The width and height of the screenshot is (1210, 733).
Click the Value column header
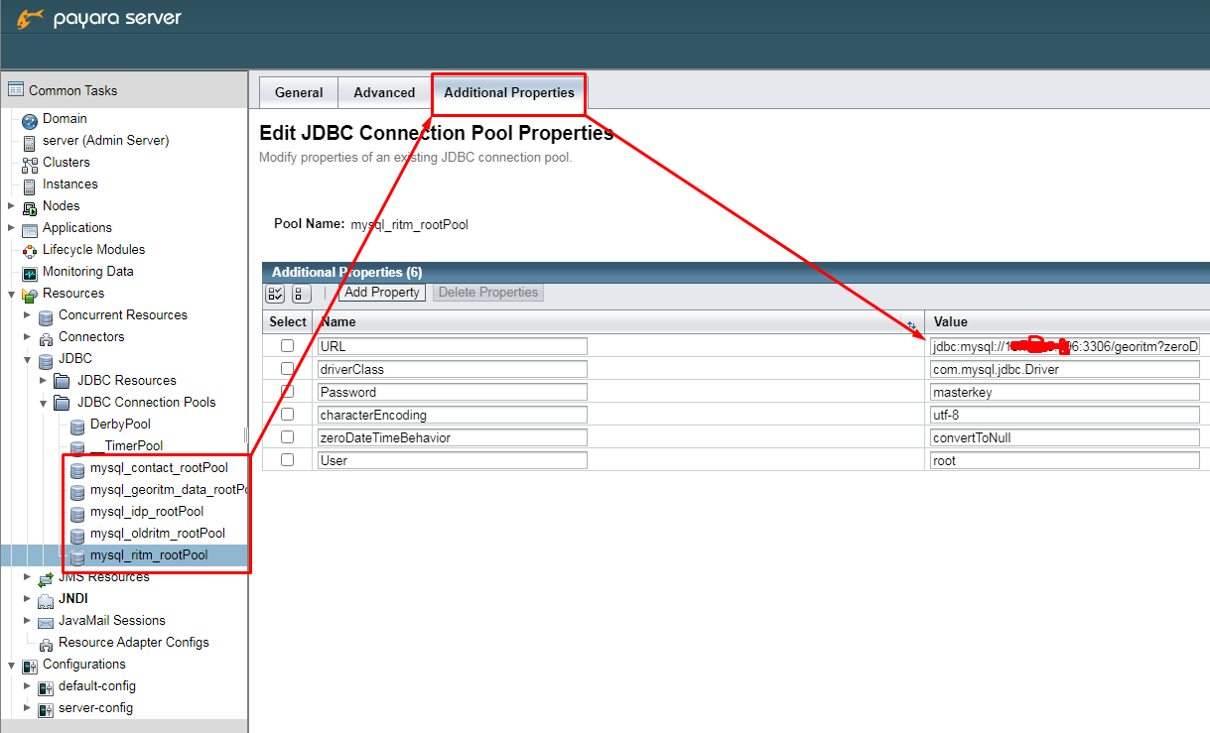[x=1067, y=321]
